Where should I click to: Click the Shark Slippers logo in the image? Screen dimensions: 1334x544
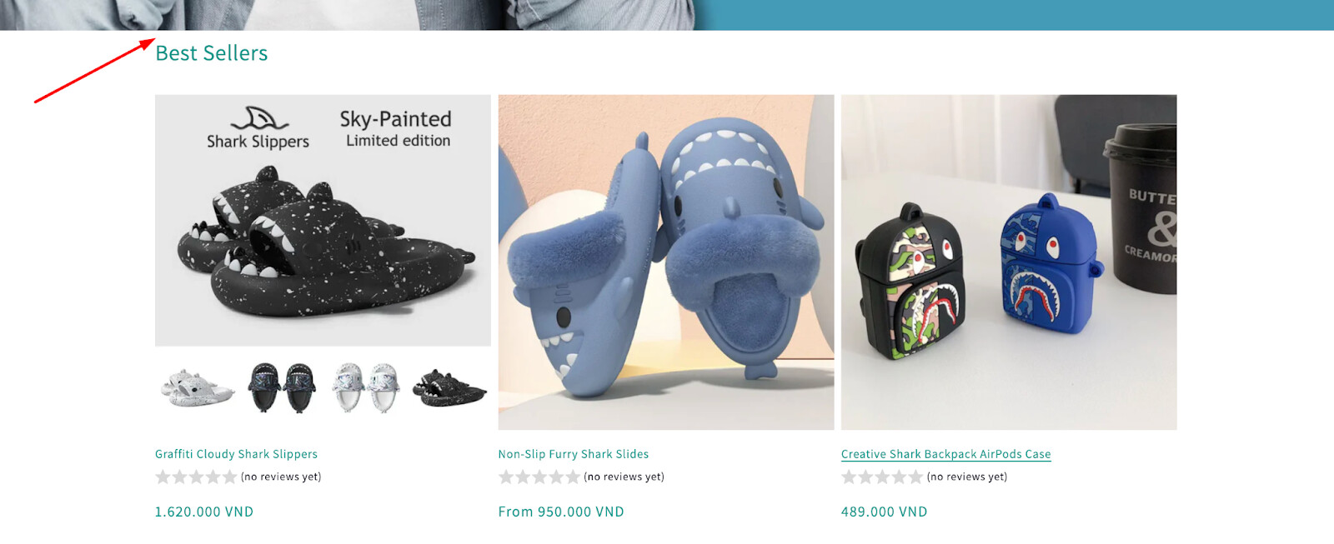pyautogui.click(x=258, y=128)
